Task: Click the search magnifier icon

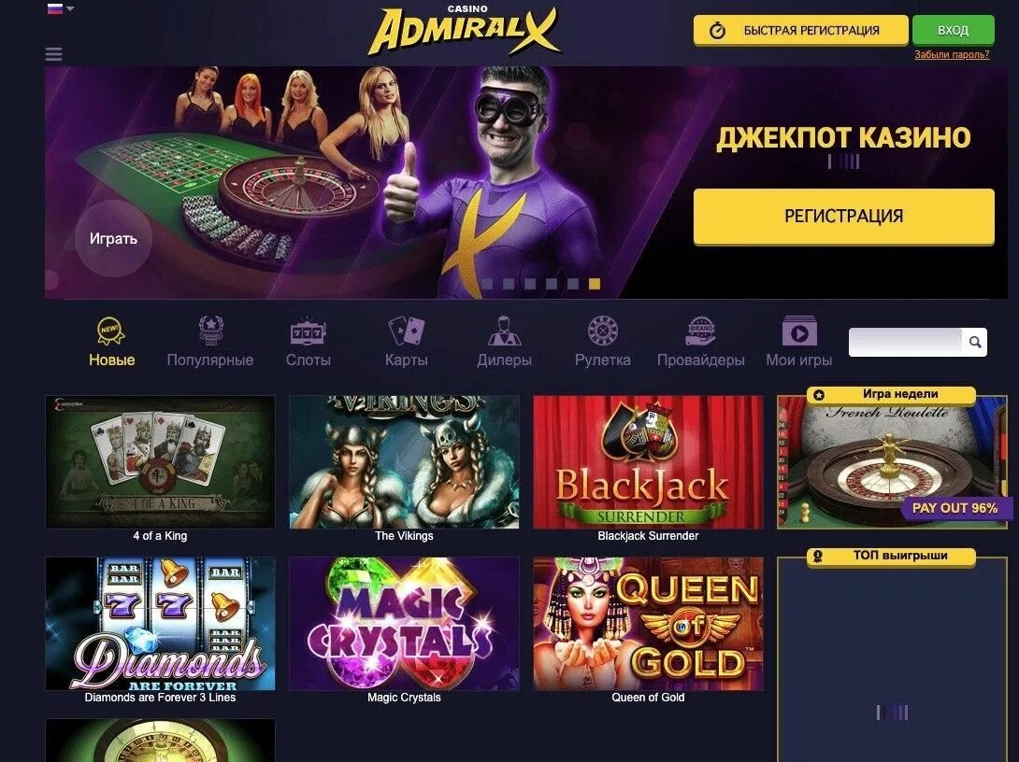Action: 975,342
